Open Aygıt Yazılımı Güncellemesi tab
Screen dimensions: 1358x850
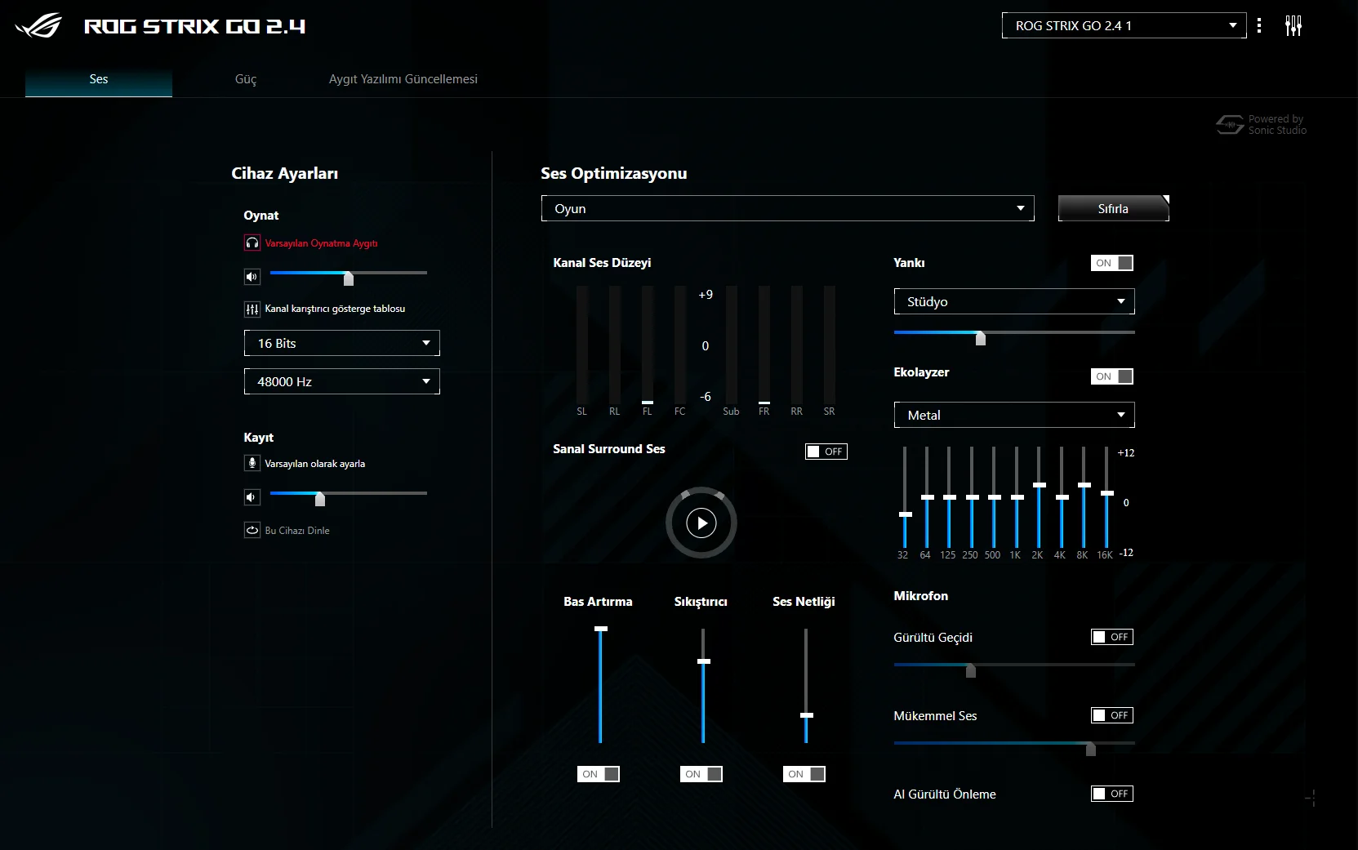403,79
